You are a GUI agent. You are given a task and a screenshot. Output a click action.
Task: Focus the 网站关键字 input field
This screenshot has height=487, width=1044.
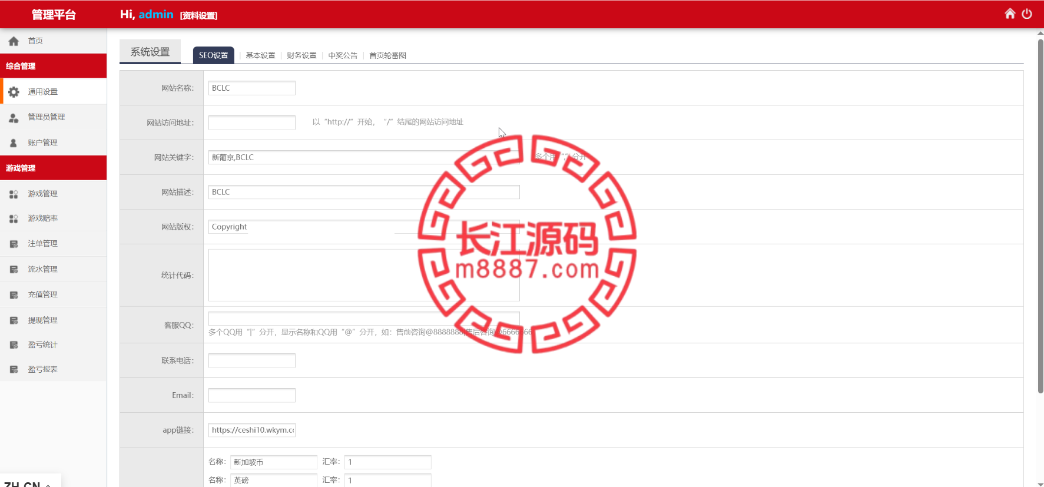coord(364,157)
